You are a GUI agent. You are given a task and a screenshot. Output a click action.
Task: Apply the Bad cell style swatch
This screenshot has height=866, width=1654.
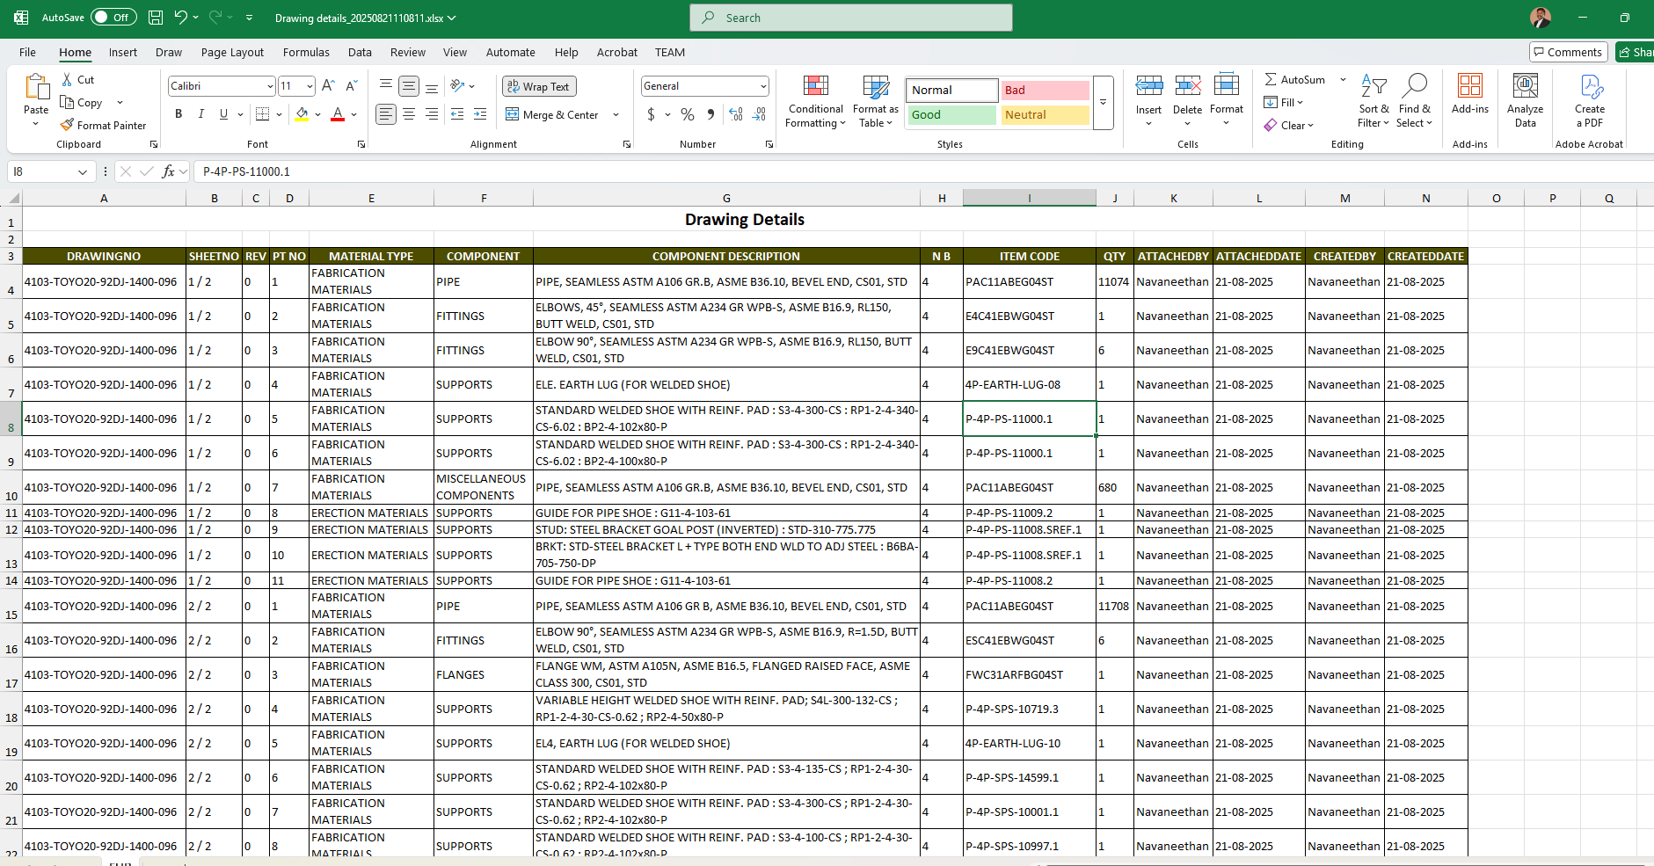(x=1045, y=90)
